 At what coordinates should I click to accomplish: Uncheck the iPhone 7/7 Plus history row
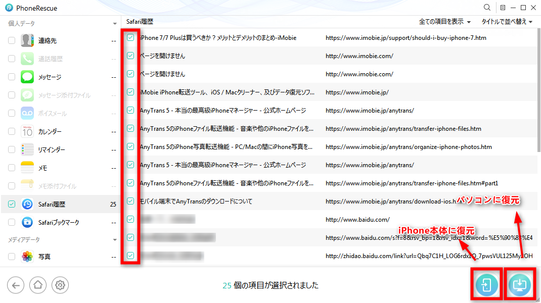[130, 37]
